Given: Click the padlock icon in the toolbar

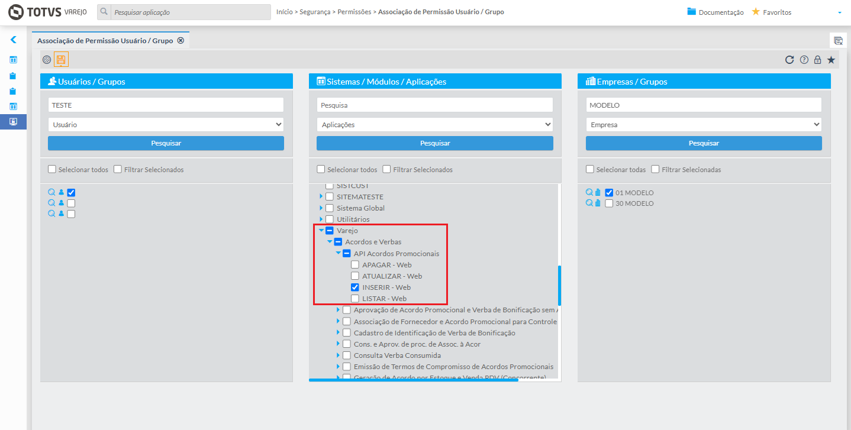Looking at the screenshot, I should click(x=817, y=59).
